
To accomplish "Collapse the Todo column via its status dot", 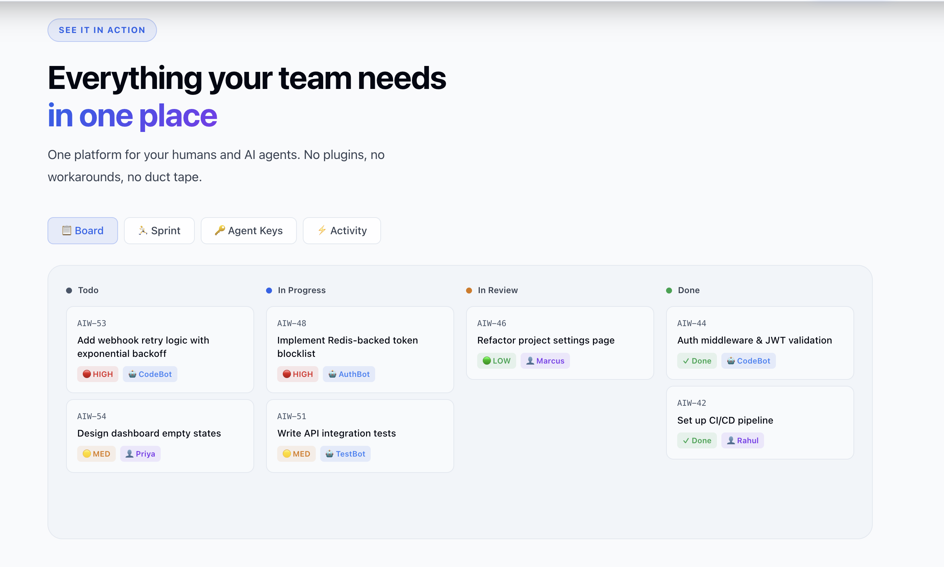I will pyautogui.click(x=69, y=291).
